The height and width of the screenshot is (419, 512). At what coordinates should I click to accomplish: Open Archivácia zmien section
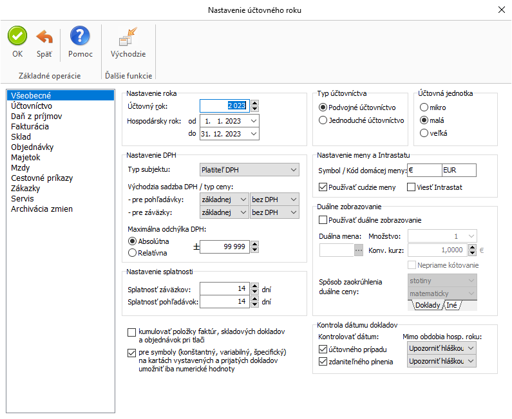61,209
